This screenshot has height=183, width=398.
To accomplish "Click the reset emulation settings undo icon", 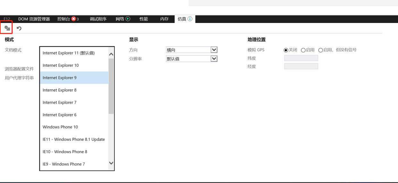I will [19, 28].
